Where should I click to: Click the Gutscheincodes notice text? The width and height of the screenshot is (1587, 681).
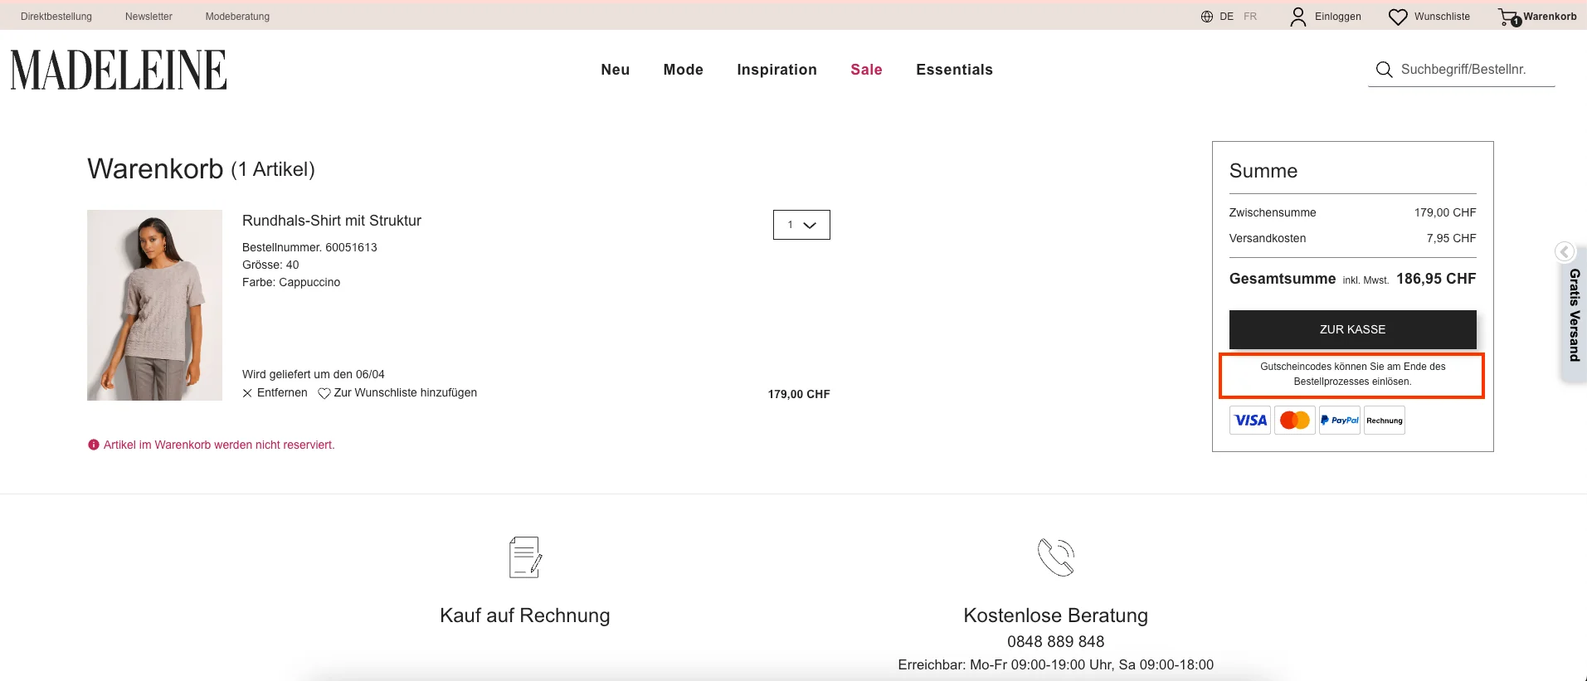[x=1353, y=374]
